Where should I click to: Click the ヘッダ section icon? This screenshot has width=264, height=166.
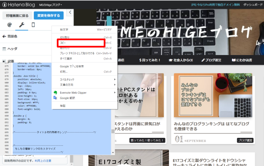click(4, 49)
